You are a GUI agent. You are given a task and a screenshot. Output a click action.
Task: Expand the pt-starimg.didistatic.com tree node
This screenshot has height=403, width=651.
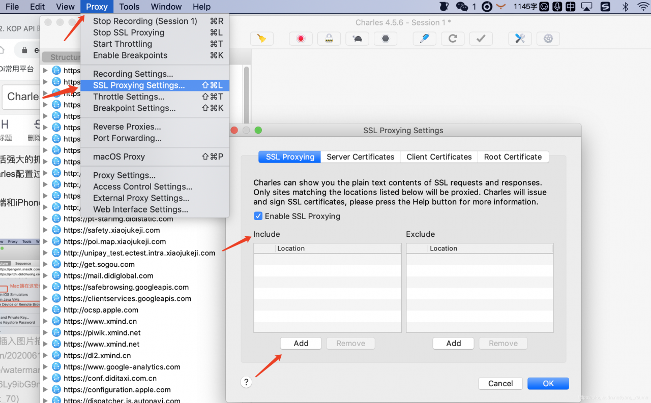tap(45, 219)
